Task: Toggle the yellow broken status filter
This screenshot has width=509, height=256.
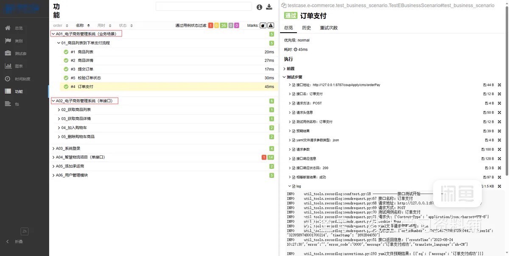Action: 216,25
